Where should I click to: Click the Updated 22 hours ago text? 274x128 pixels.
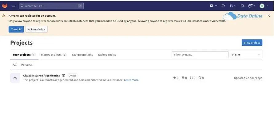point(248,78)
